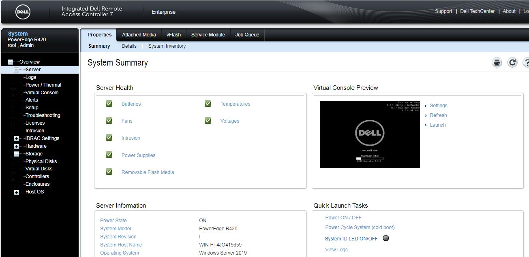The width and height of the screenshot is (529, 257).
Task: Open the Support link in the header
Action: [x=443, y=11]
